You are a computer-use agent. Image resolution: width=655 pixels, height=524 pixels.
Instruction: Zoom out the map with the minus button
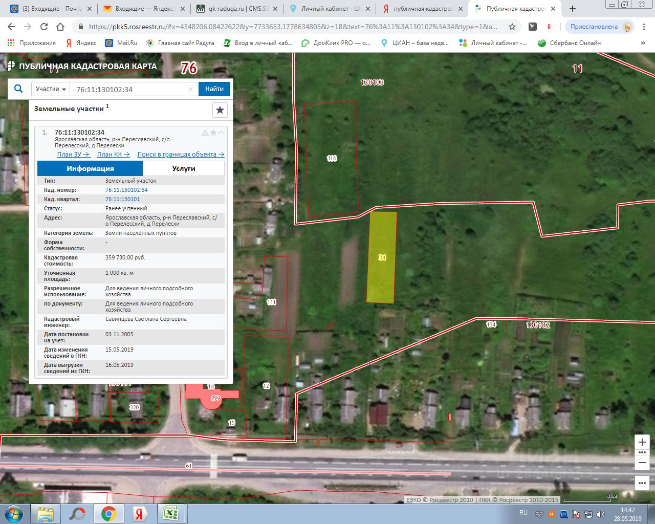[x=642, y=463]
